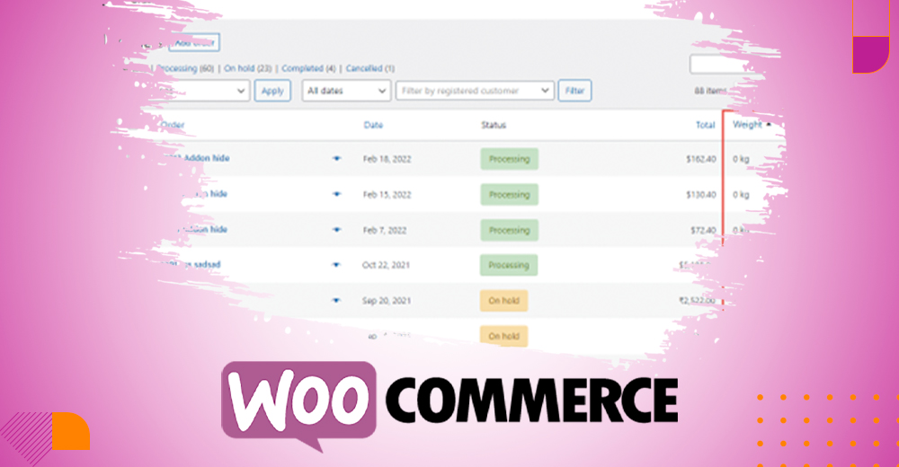Open the Addon hide order dated Feb 7, 2022
Viewport: 899px width, 467px height.
click(200, 229)
